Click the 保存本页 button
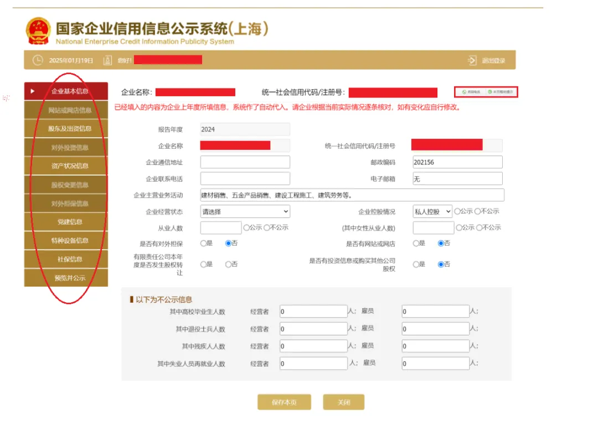This screenshot has width=598, height=430. [x=284, y=402]
